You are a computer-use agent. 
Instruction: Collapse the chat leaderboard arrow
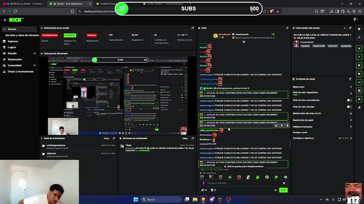click(244, 42)
